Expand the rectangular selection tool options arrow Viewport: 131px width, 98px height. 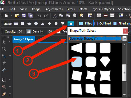(10, 80)
